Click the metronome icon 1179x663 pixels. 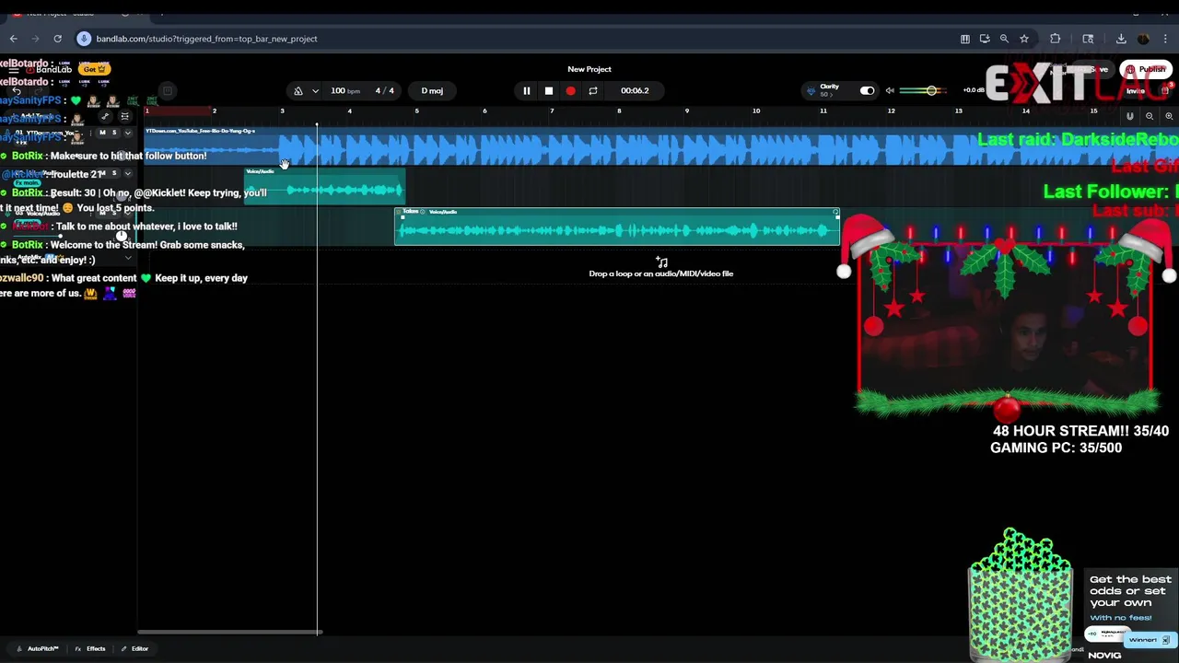[298, 90]
